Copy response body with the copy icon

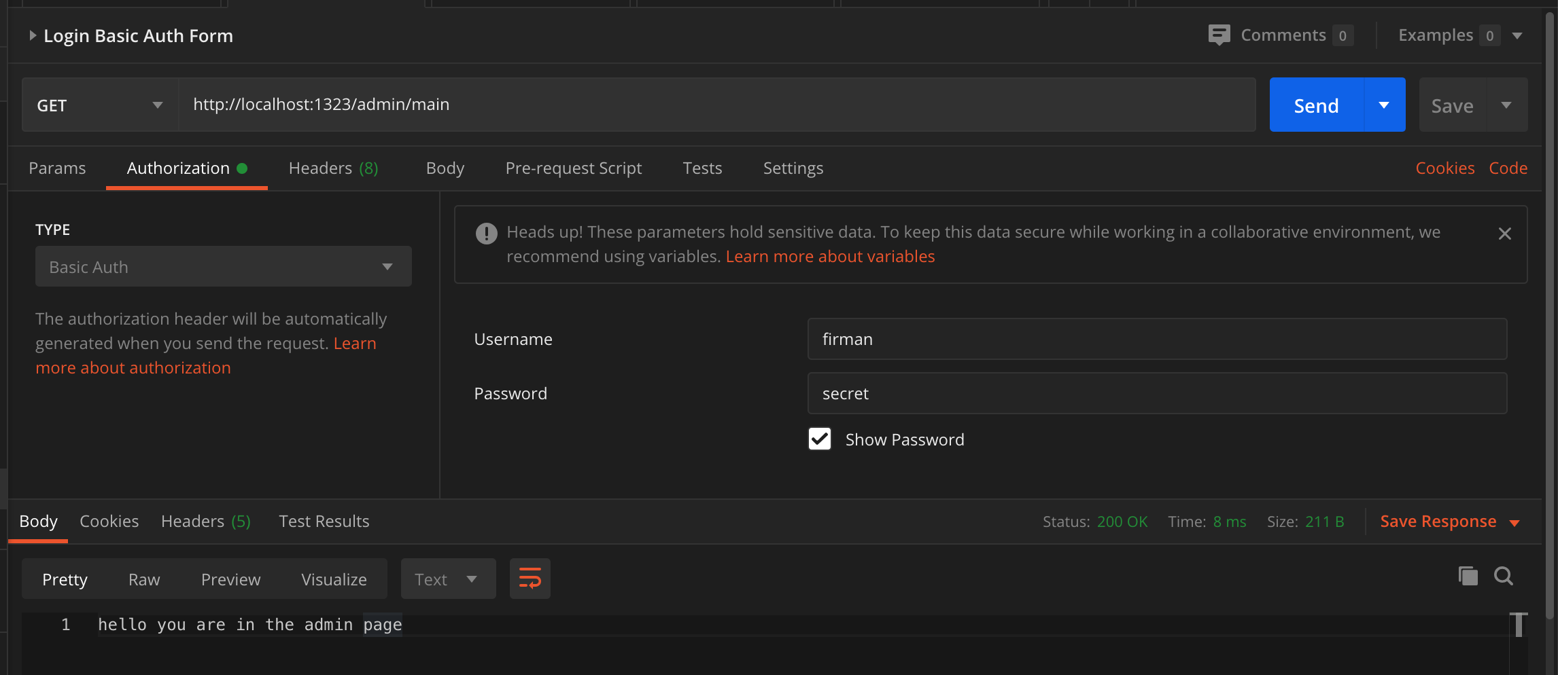(1468, 577)
